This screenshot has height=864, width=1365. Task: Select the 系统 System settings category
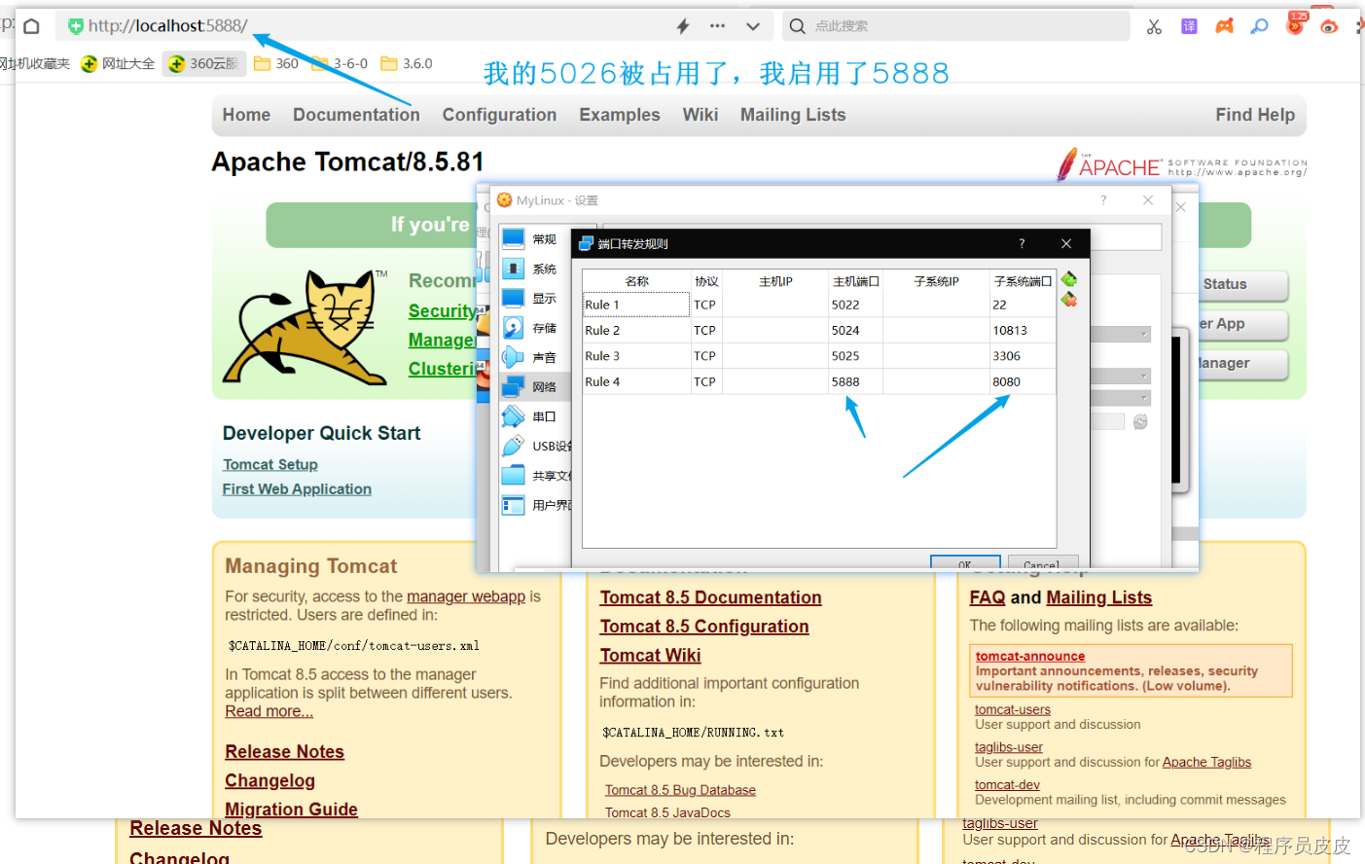coord(532,269)
